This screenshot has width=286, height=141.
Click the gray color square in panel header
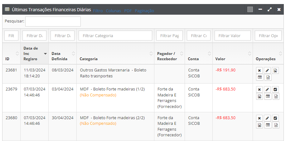250,9
